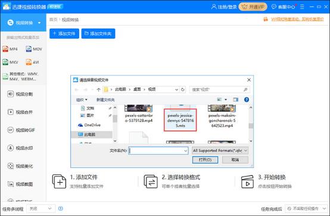Image resolution: width=330 pixels, height=216 pixels.
Task: Open the hamburger menu in title bar
Action: point(302,7)
